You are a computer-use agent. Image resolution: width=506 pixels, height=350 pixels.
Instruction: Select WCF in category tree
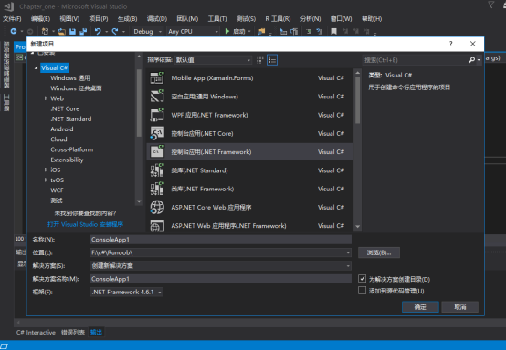(x=58, y=190)
